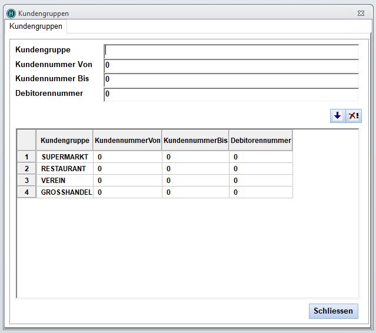The image size is (376, 333).
Task: Click the Kundennummer Bis input field
Action: tap(231, 79)
